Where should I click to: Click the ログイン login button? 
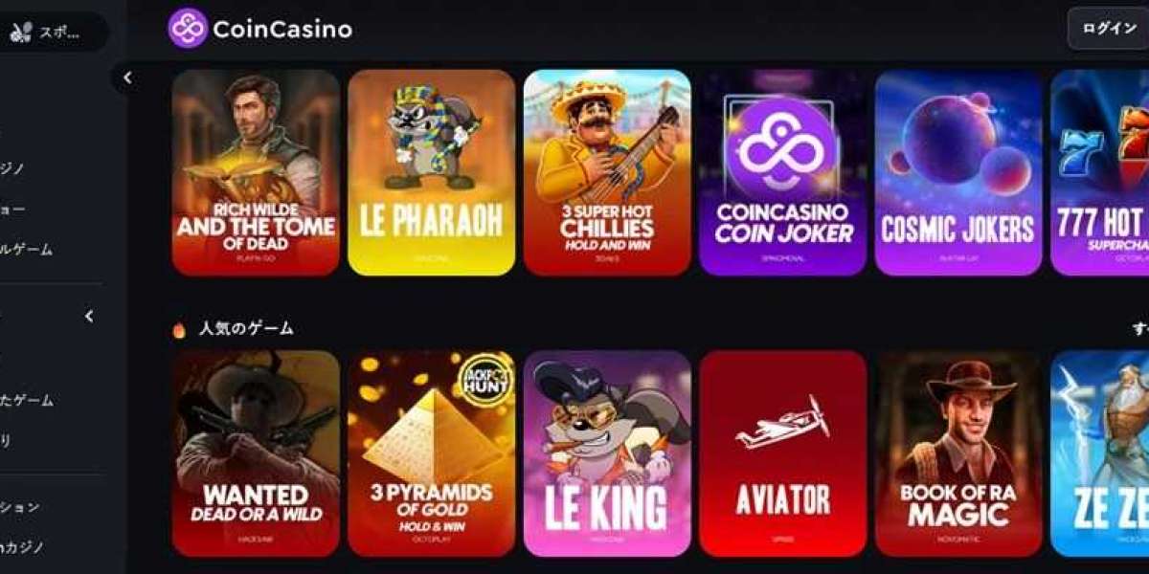[x=1108, y=29]
